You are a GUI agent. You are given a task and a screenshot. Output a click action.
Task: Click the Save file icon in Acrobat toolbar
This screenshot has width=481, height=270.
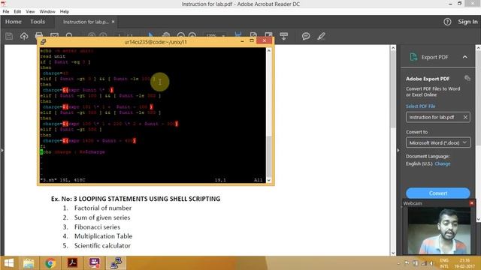(x=9, y=36)
